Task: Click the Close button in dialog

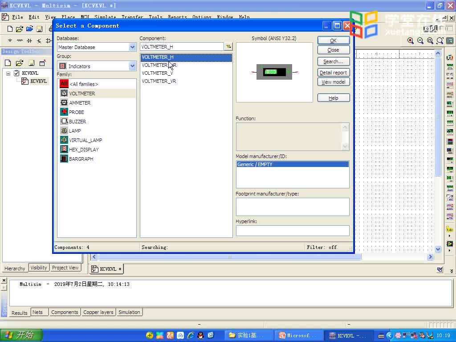Action: (x=333, y=50)
